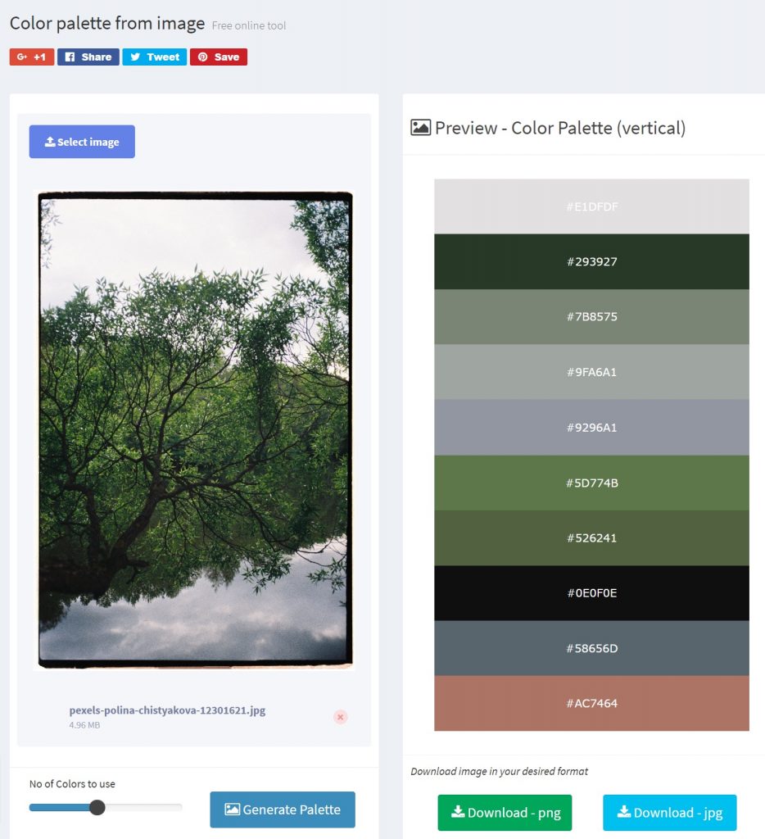
Task: Click the Twitter Tweet button
Action: 155,57
